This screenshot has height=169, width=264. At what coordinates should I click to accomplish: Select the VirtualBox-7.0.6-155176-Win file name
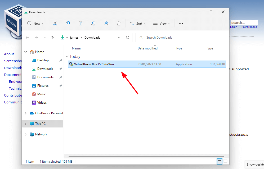click(94, 64)
